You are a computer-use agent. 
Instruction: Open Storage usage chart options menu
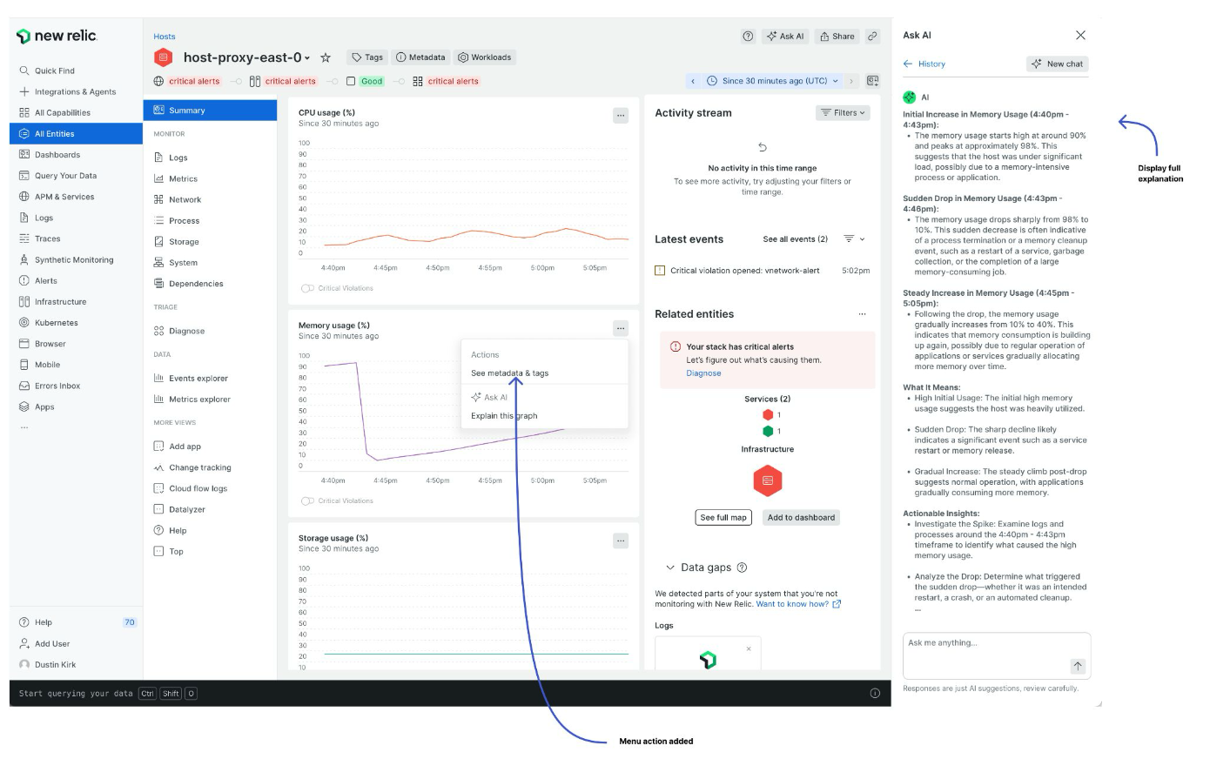(621, 541)
